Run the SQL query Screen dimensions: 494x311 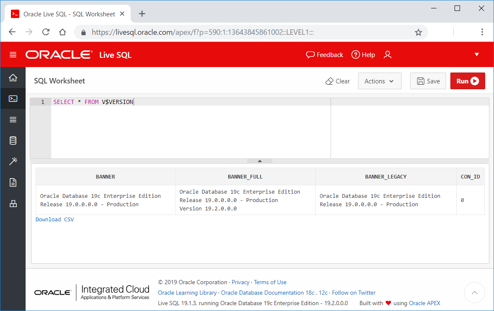[467, 81]
